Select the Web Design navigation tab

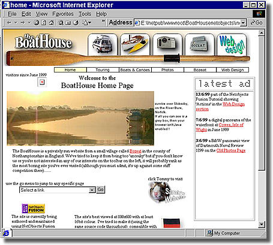click(x=232, y=70)
